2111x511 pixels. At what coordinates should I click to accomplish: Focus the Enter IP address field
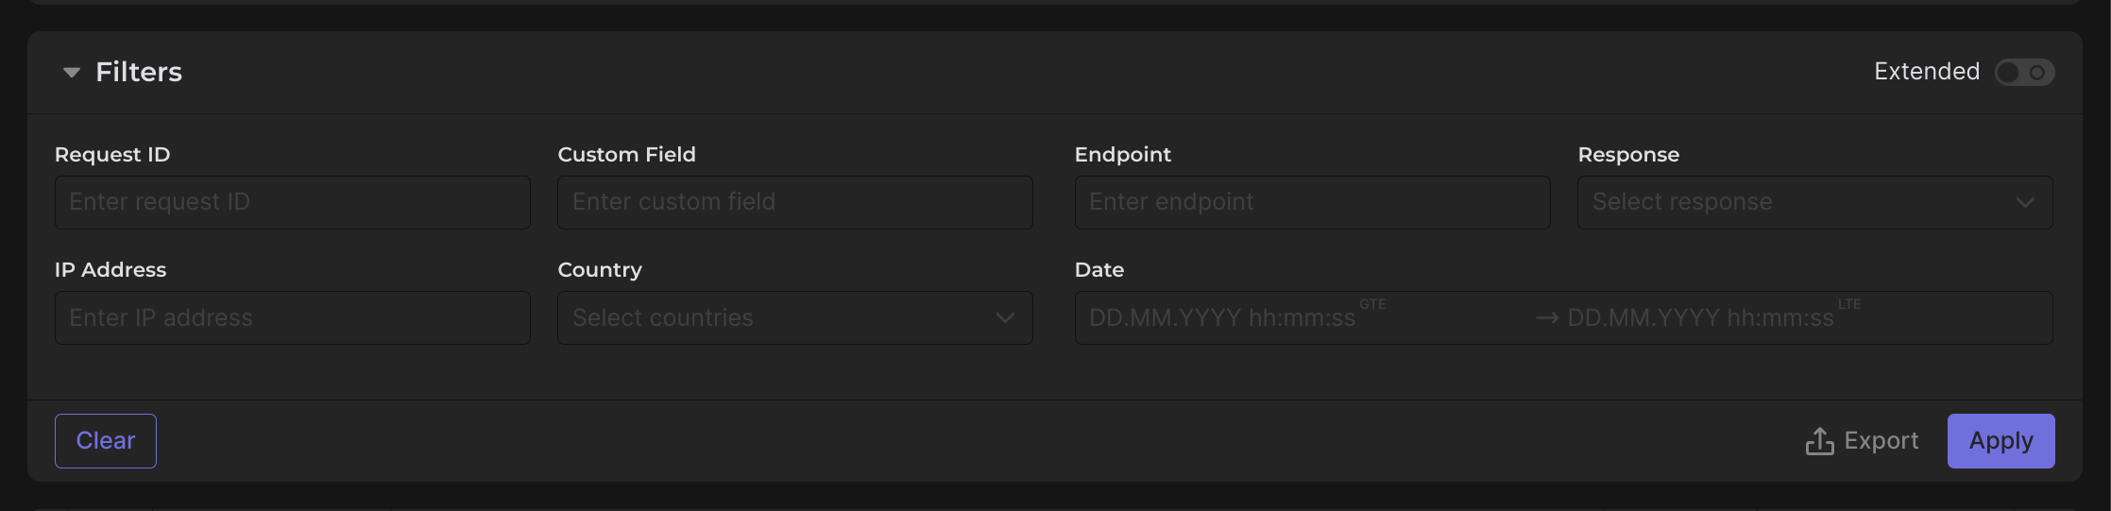[x=292, y=318]
